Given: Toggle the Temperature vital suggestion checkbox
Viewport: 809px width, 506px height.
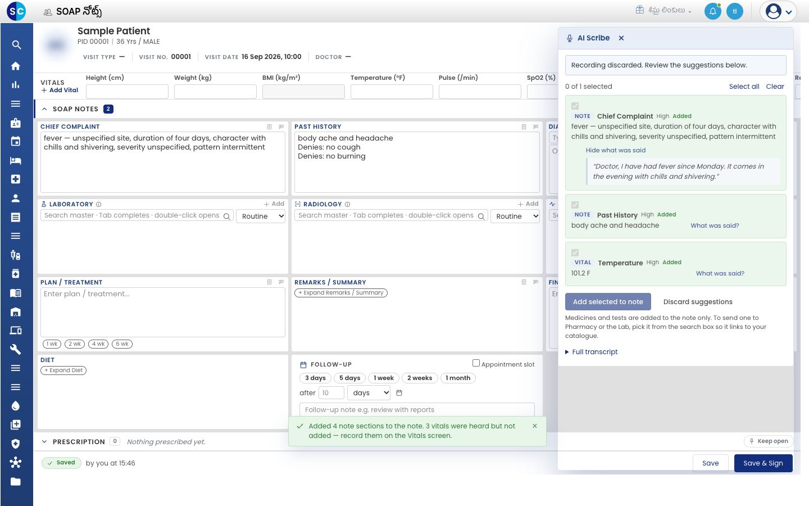Looking at the screenshot, I should [x=575, y=252].
